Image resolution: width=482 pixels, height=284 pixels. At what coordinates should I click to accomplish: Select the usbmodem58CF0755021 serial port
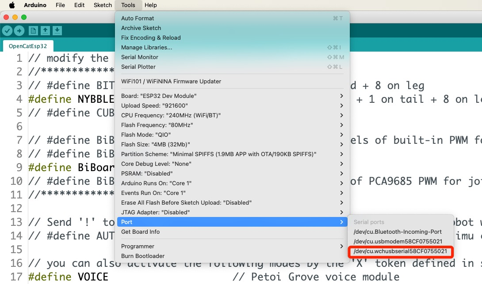pos(398,241)
